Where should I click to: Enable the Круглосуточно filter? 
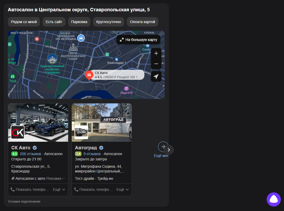(x=109, y=22)
